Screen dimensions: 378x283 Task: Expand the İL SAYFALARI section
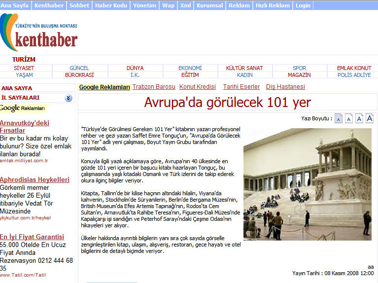coord(69,98)
